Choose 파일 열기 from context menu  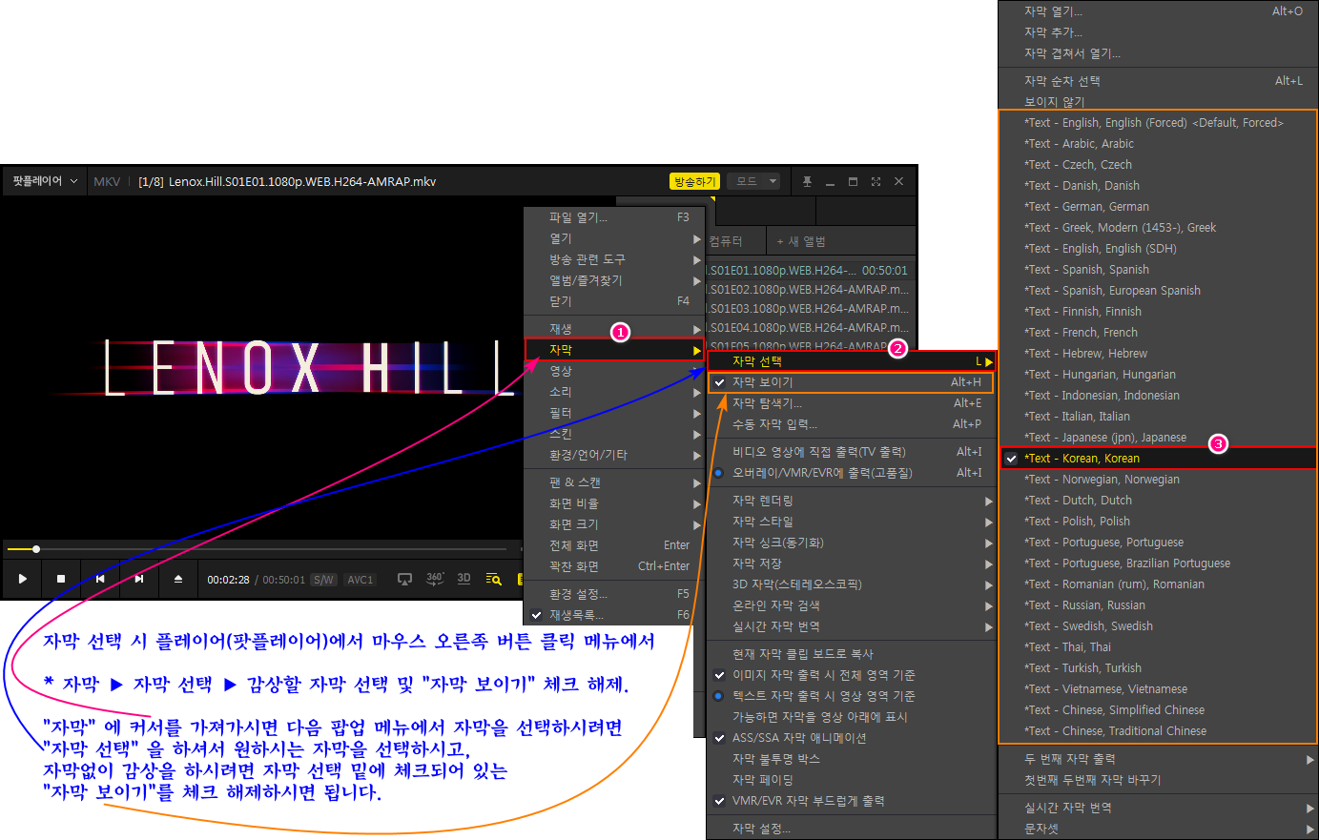pos(578,217)
